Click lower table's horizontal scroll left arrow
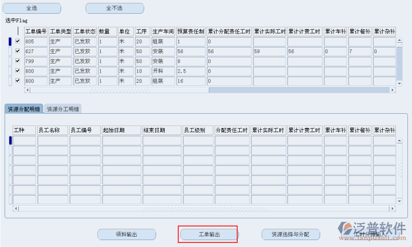This screenshot has width=412, height=247. [x=16, y=209]
